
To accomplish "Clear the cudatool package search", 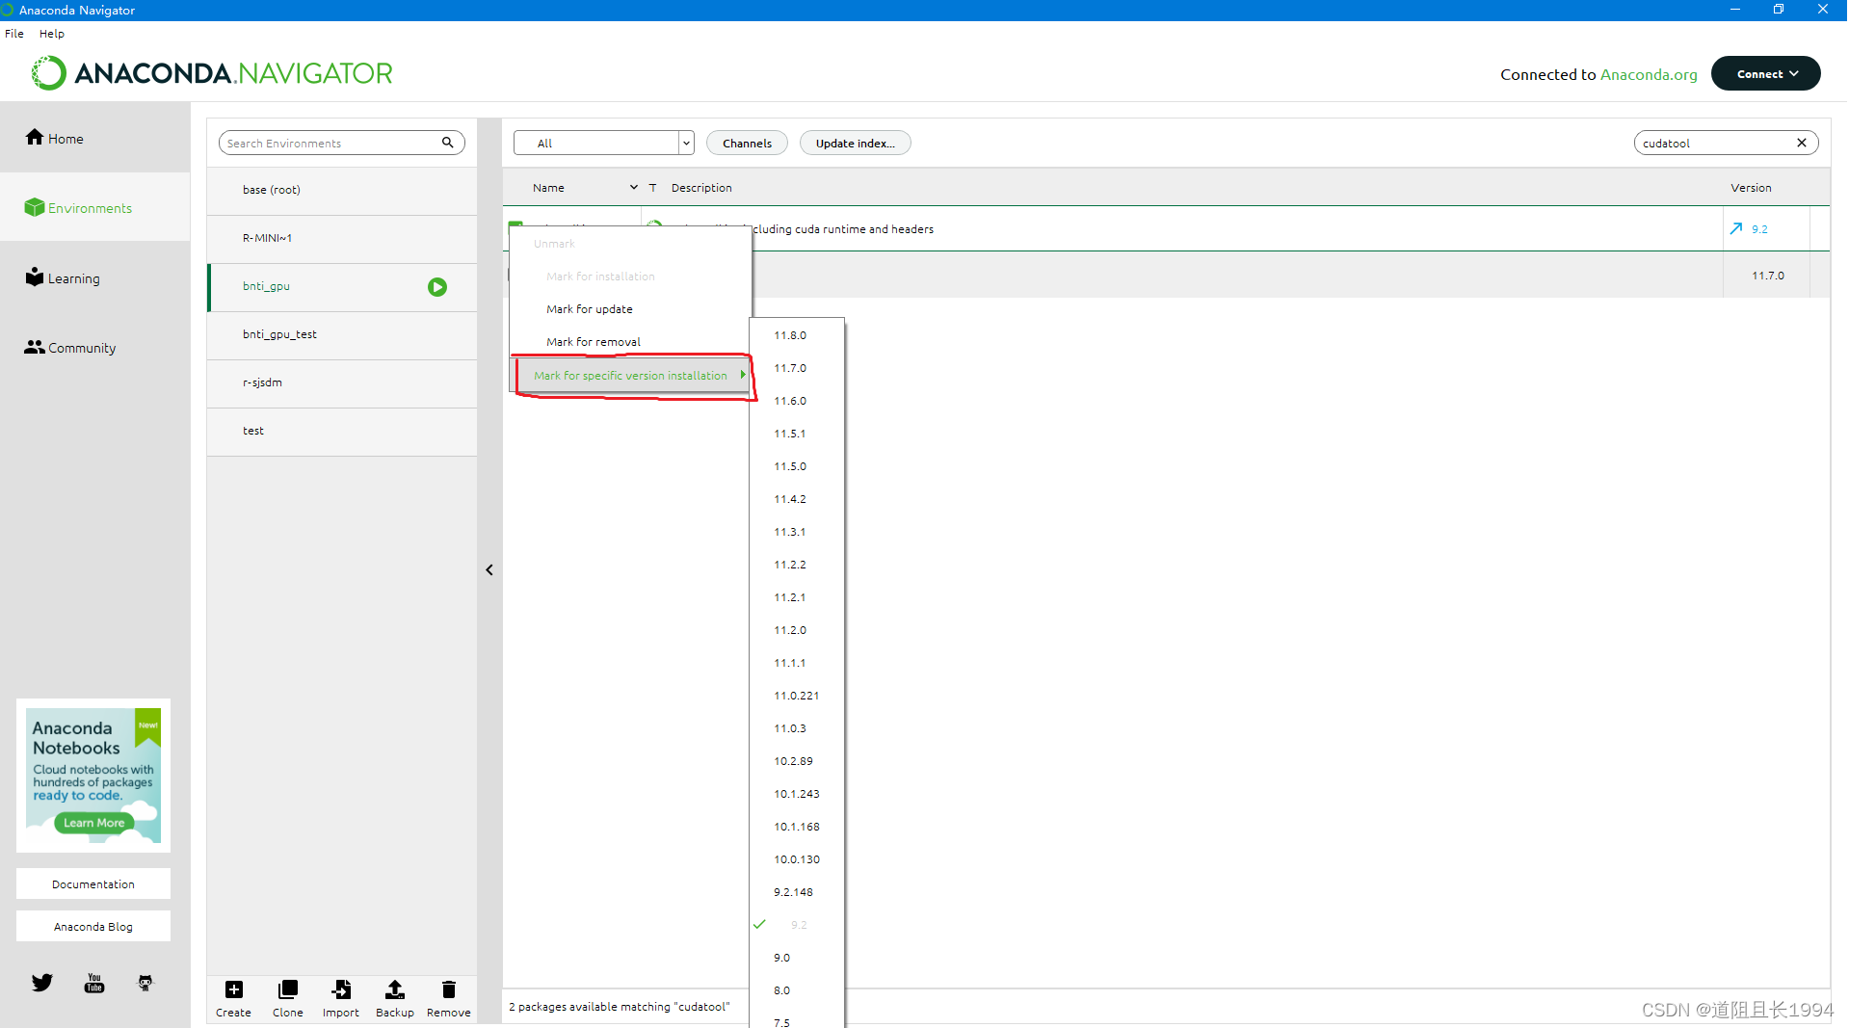I will [x=1801, y=143].
